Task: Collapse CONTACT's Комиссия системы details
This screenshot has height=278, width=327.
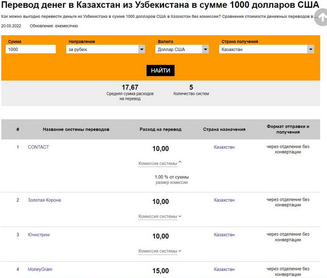Action: 160,163
